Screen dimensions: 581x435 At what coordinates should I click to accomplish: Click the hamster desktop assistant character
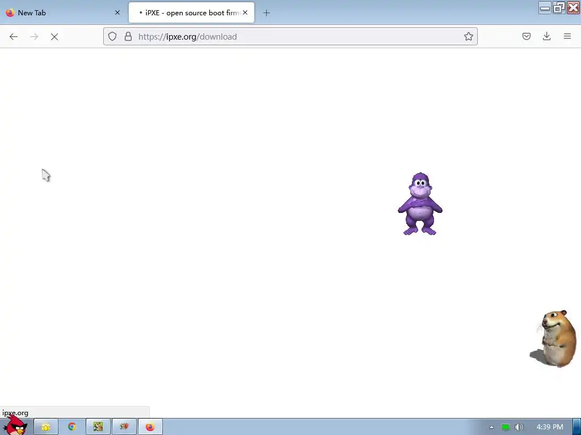(x=554, y=338)
